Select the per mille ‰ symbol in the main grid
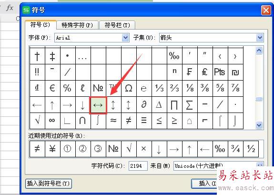 tap(174, 56)
